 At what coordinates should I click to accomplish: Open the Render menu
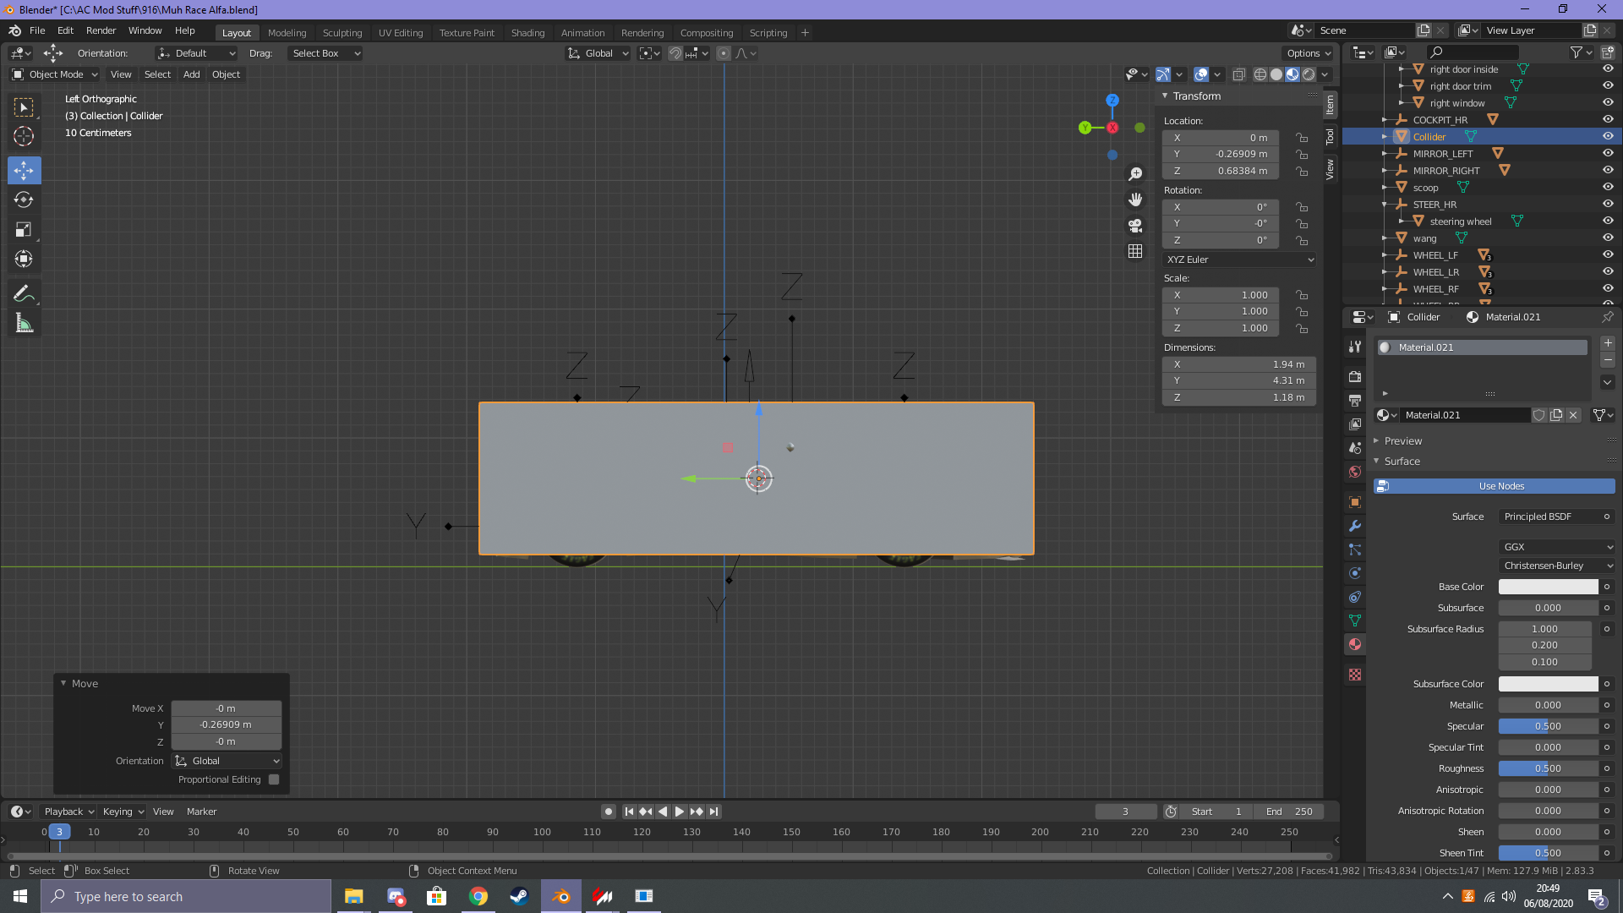click(101, 30)
